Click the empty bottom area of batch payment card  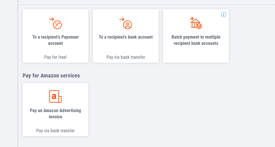coord(196,55)
